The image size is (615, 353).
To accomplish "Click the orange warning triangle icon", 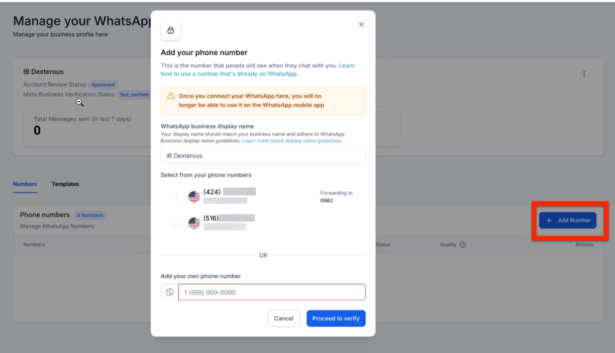I will coord(170,95).
